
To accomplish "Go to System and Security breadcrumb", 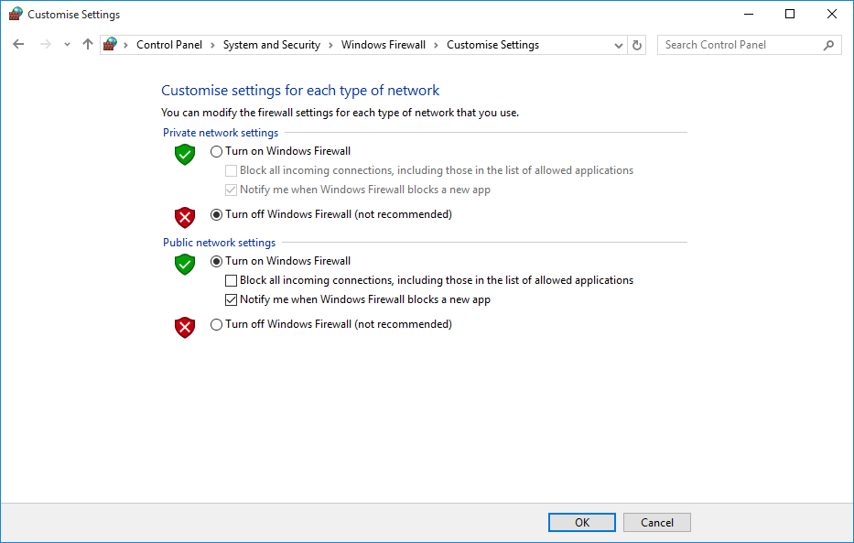I will tap(272, 45).
